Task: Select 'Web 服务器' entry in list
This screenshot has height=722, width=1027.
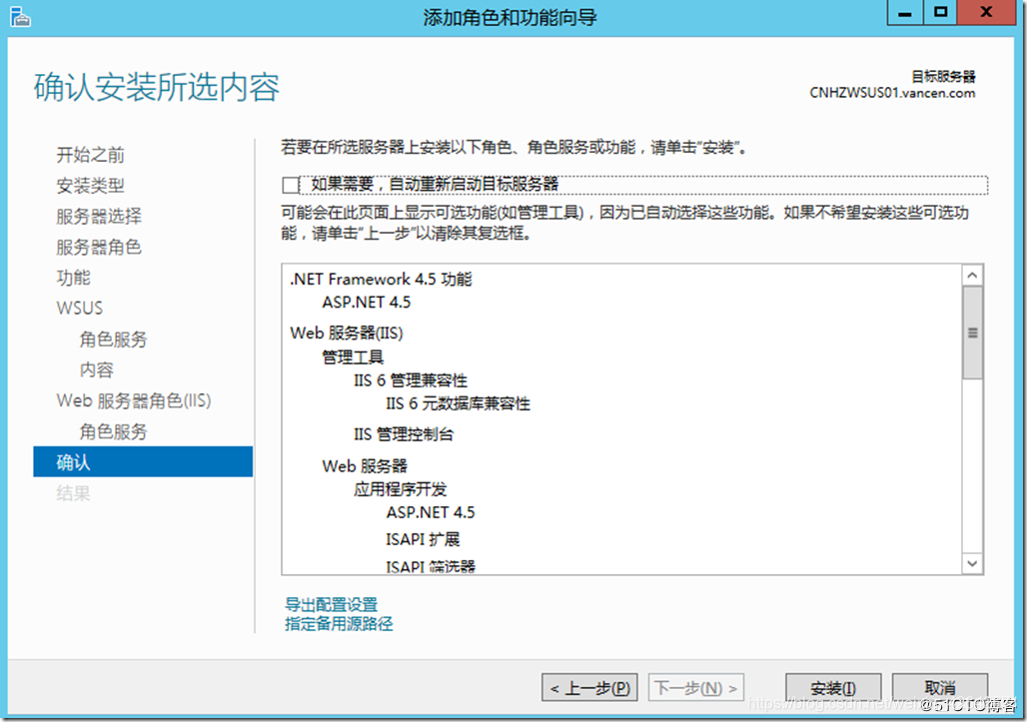Action: pos(365,466)
